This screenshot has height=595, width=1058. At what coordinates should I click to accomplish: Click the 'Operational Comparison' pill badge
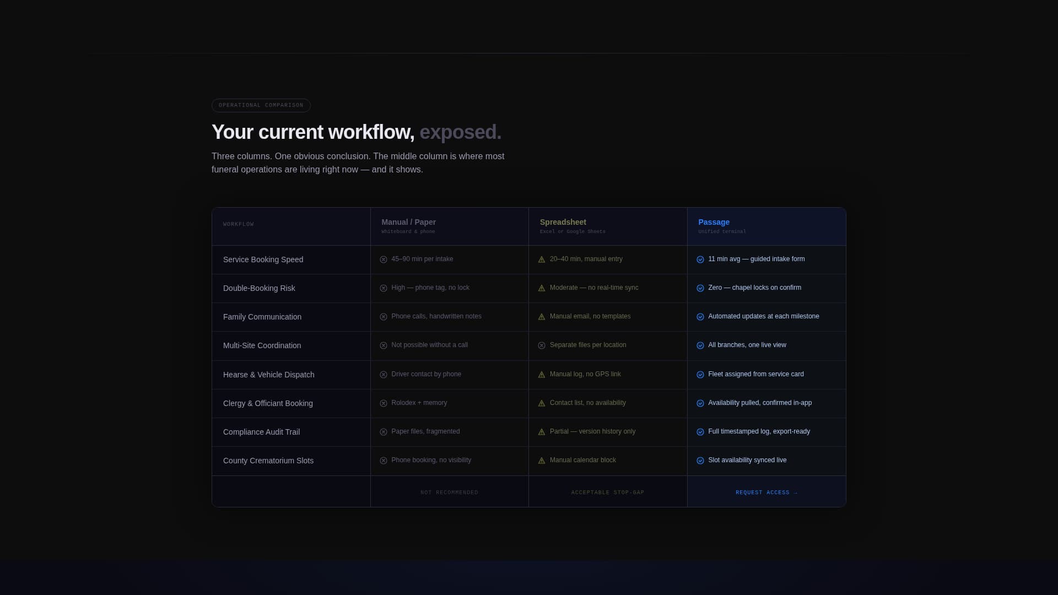tap(261, 105)
